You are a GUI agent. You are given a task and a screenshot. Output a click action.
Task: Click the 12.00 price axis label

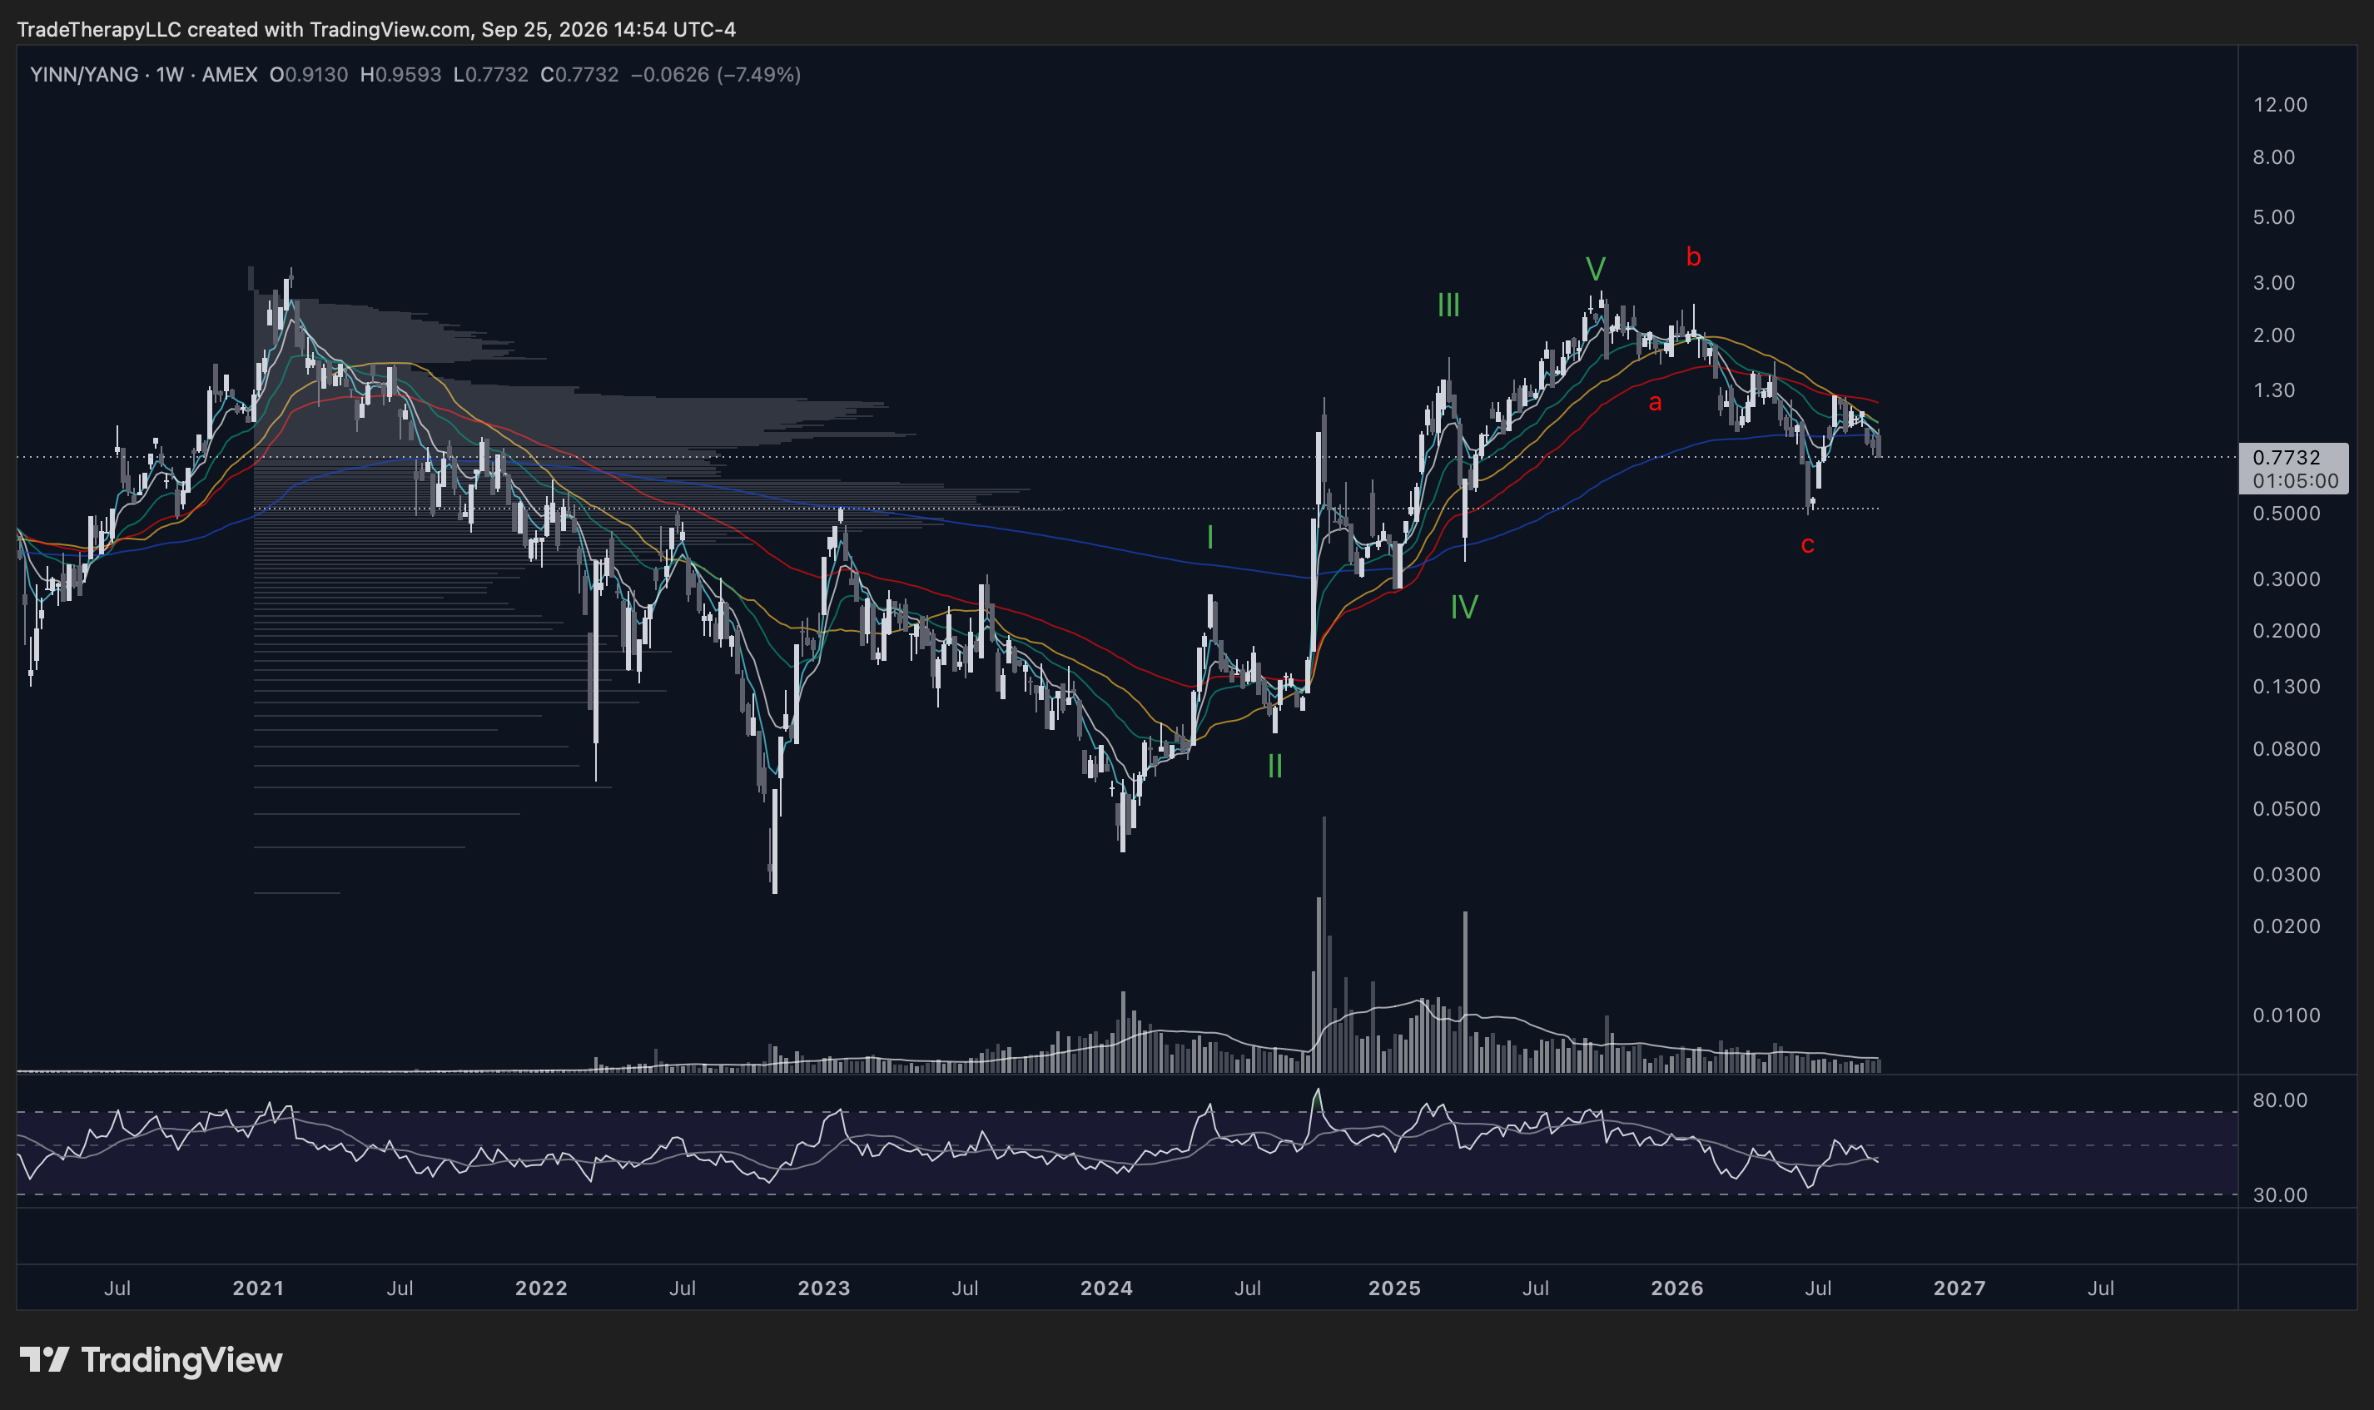pyautogui.click(x=2280, y=105)
